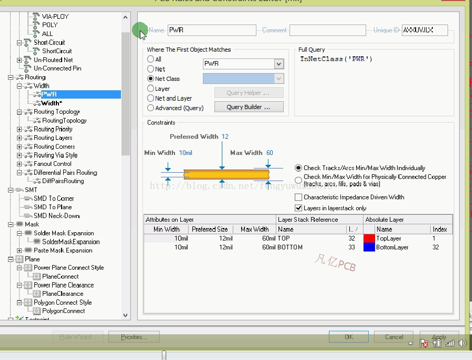Image resolution: width=472 pixels, height=360 pixels.
Task: Collapse the Polygon Connect Style node
Action: coord(19,303)
